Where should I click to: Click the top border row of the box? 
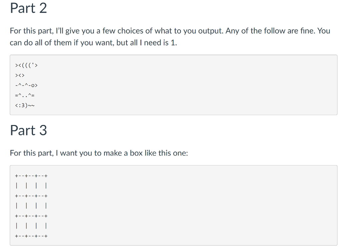tap(32, 176)
